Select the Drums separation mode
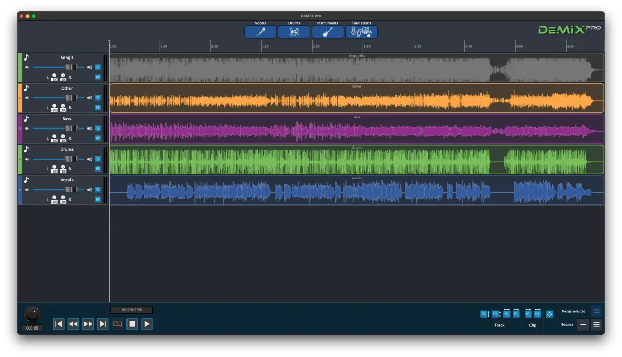 point(294,32)
